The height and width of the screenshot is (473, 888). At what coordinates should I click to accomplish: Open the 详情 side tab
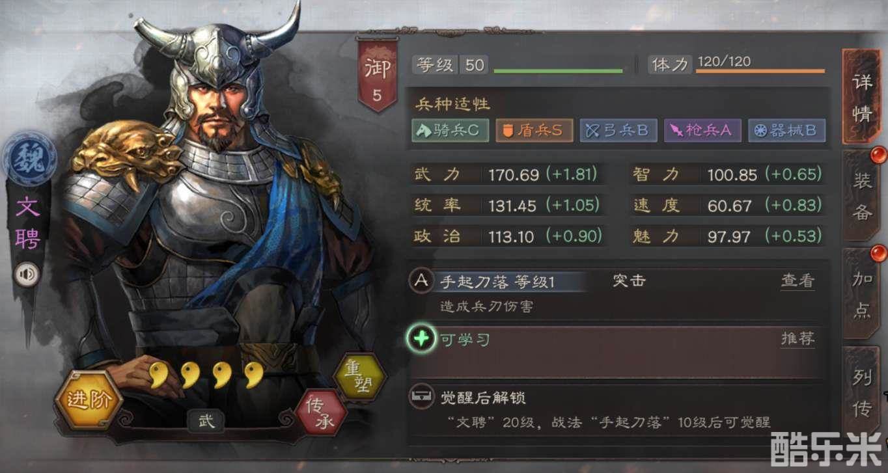click(x=861, y=98)
